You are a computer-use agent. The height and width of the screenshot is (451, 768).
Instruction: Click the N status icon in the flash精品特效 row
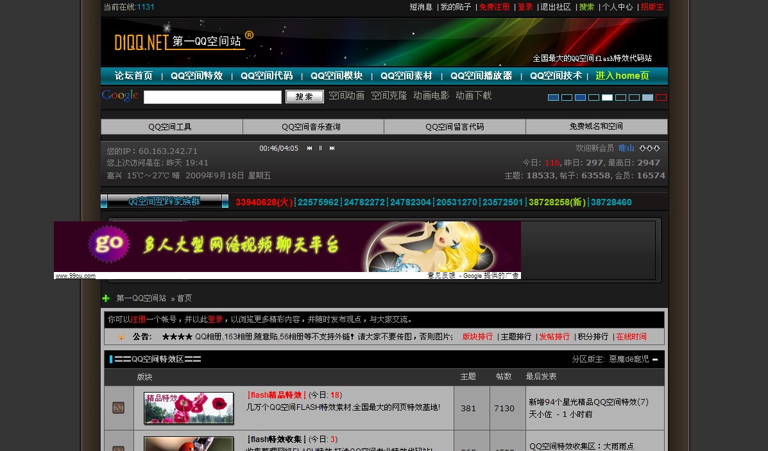point(119,407)
